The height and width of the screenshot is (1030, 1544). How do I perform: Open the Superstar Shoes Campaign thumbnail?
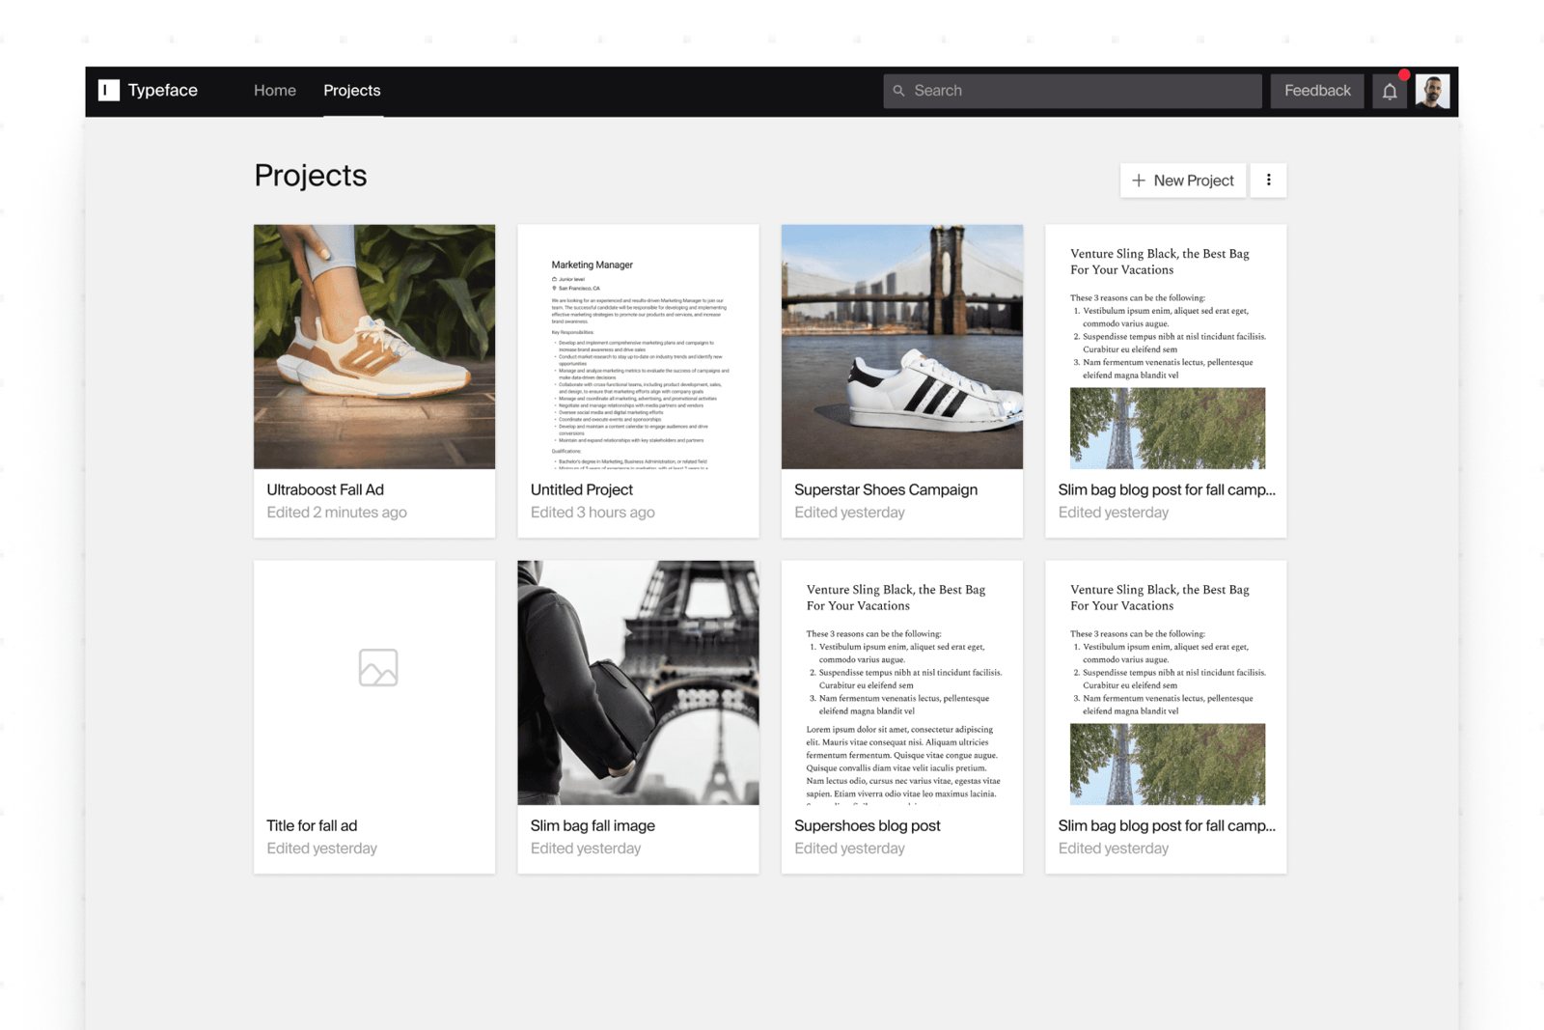[902, 347]
